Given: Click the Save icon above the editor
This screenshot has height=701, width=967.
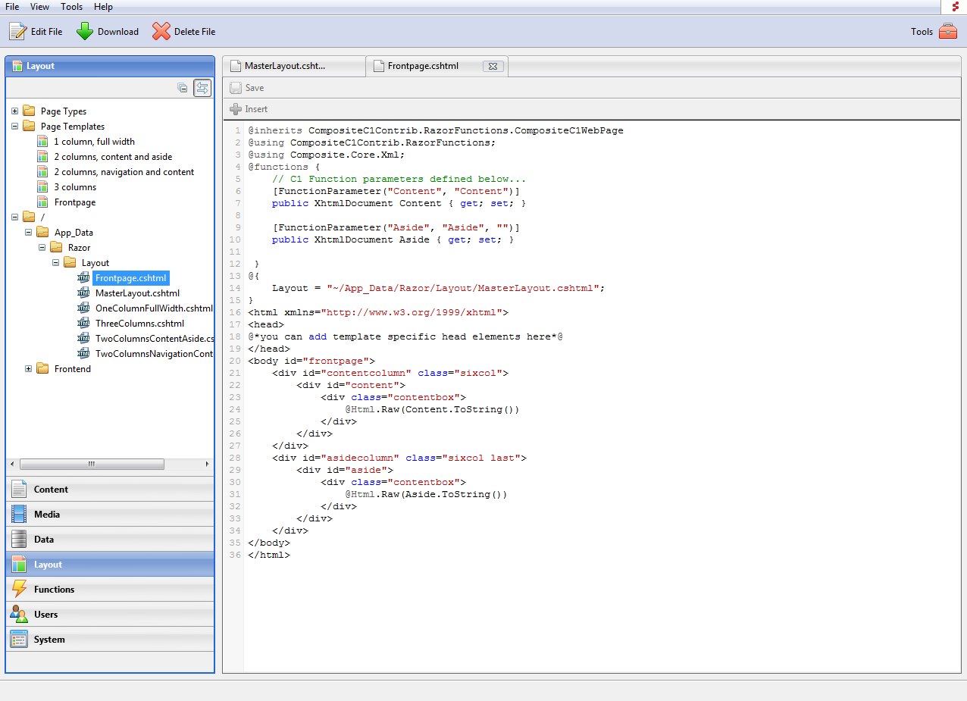Looking at the screenshot, I should pyautogui.click(x=235, y=87).
